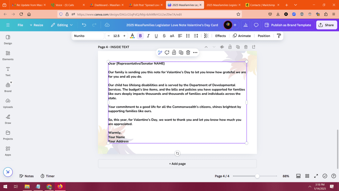Check cloud save status icon
This screenshot has width=339, height=191.
pyautogui.click(x=107, y=25)
